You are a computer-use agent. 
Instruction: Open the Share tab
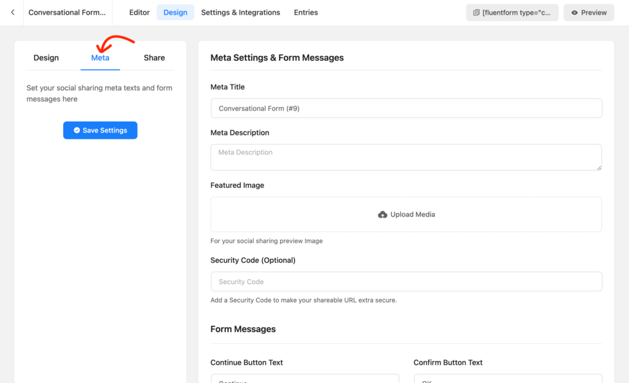pos(154,58)
